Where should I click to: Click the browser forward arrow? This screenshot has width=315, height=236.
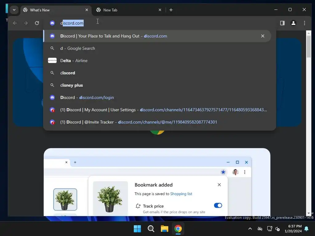coord(26,23)
